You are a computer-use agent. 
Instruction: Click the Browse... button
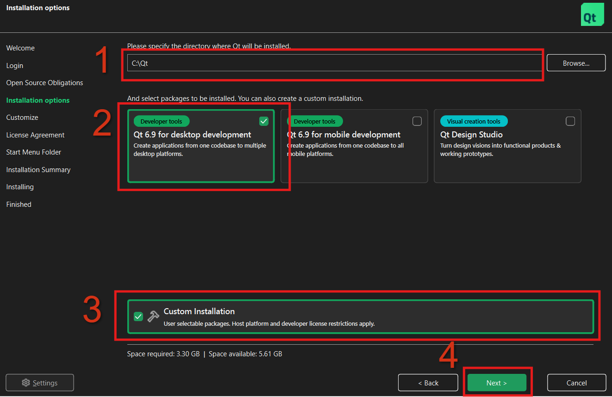[576, 63]
